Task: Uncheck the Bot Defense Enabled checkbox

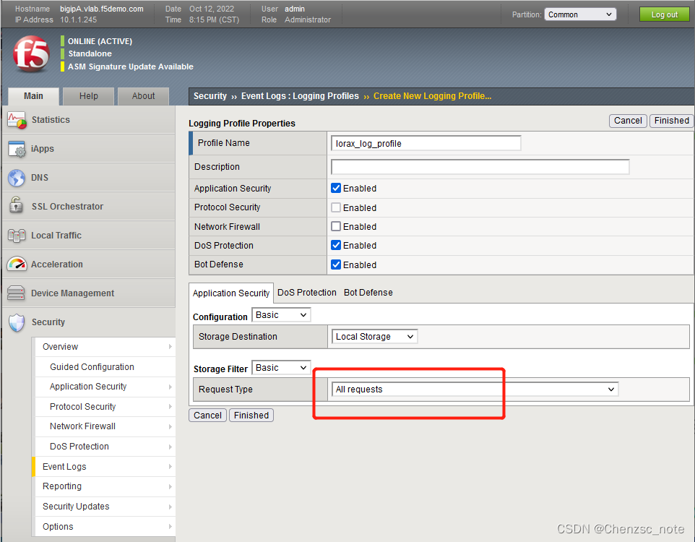Action: pos(335,264)
